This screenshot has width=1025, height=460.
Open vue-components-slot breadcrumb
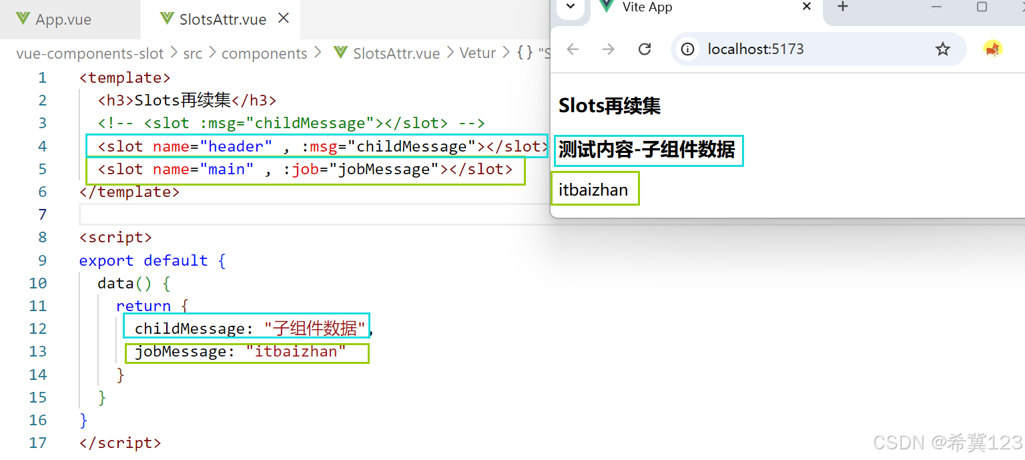(x=90, y=53)
